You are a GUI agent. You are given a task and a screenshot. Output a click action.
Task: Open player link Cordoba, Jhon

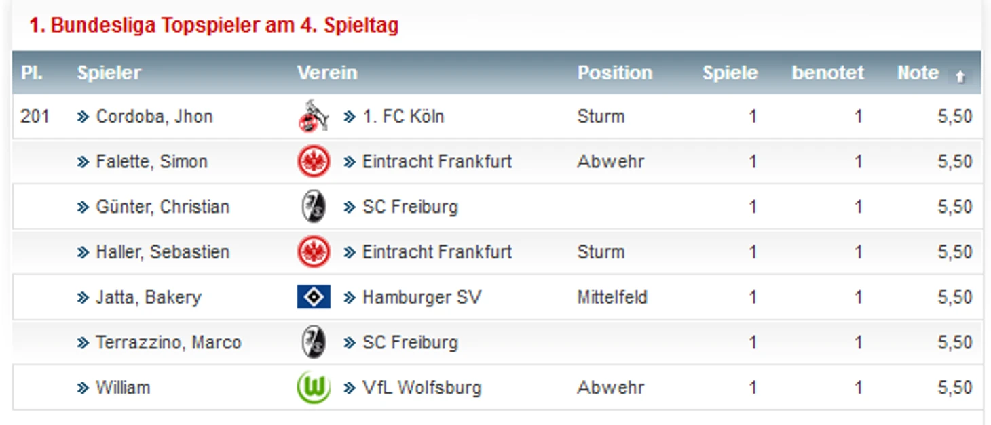155,117
